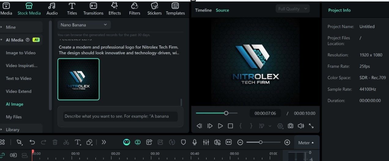The height and width of the screenshot is (161, 389).
Task: Open the preview volume control
Action: pyautogui.click(x=301, y=126)
